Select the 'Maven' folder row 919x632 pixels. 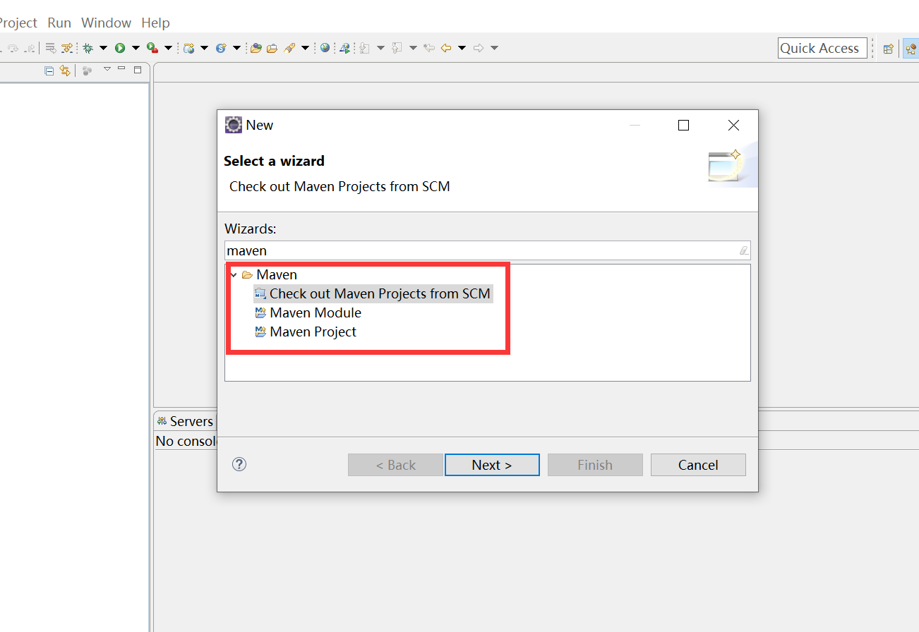[270, 274]
